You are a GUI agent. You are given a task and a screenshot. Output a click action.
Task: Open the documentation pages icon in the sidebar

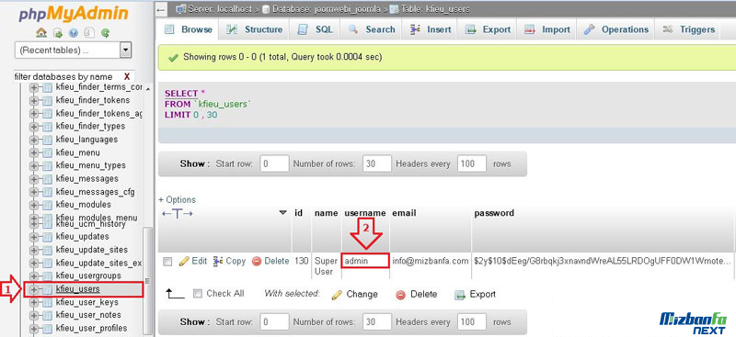(89, 33)
